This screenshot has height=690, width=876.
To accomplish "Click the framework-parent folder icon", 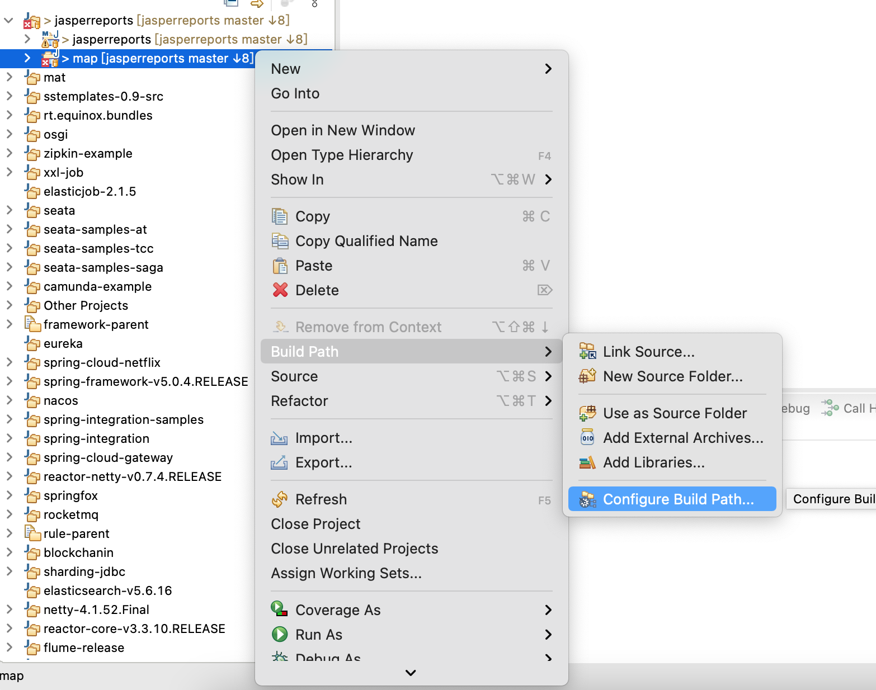I will coord(33,324).
